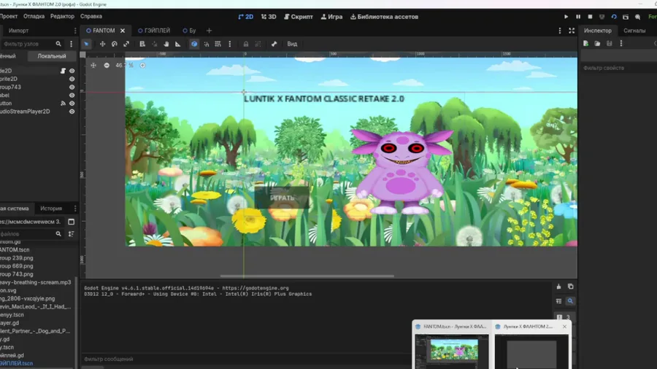Run the project
Screen dimensions: 657x369
point(566,17)
